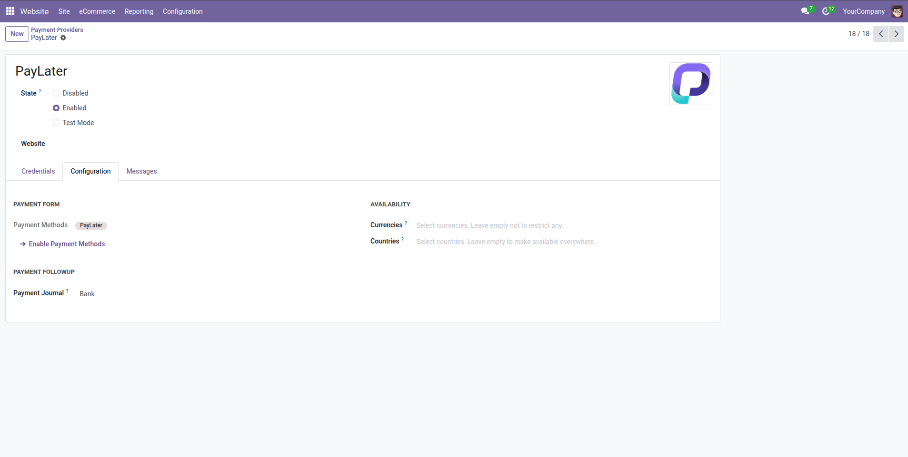This screenshot has width=908, height=457.
Task: Click Enable Payment Methods link
Action: [62, 244]
